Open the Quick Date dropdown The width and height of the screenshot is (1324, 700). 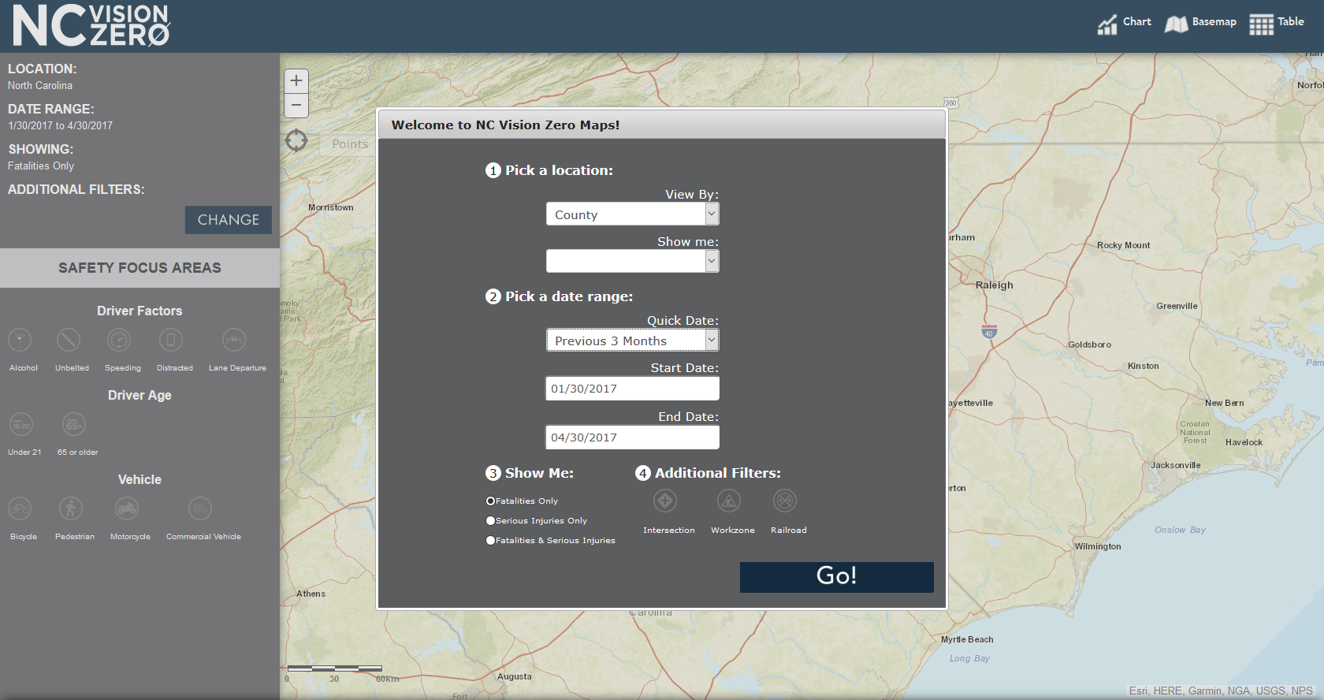[x=632, y=341]
